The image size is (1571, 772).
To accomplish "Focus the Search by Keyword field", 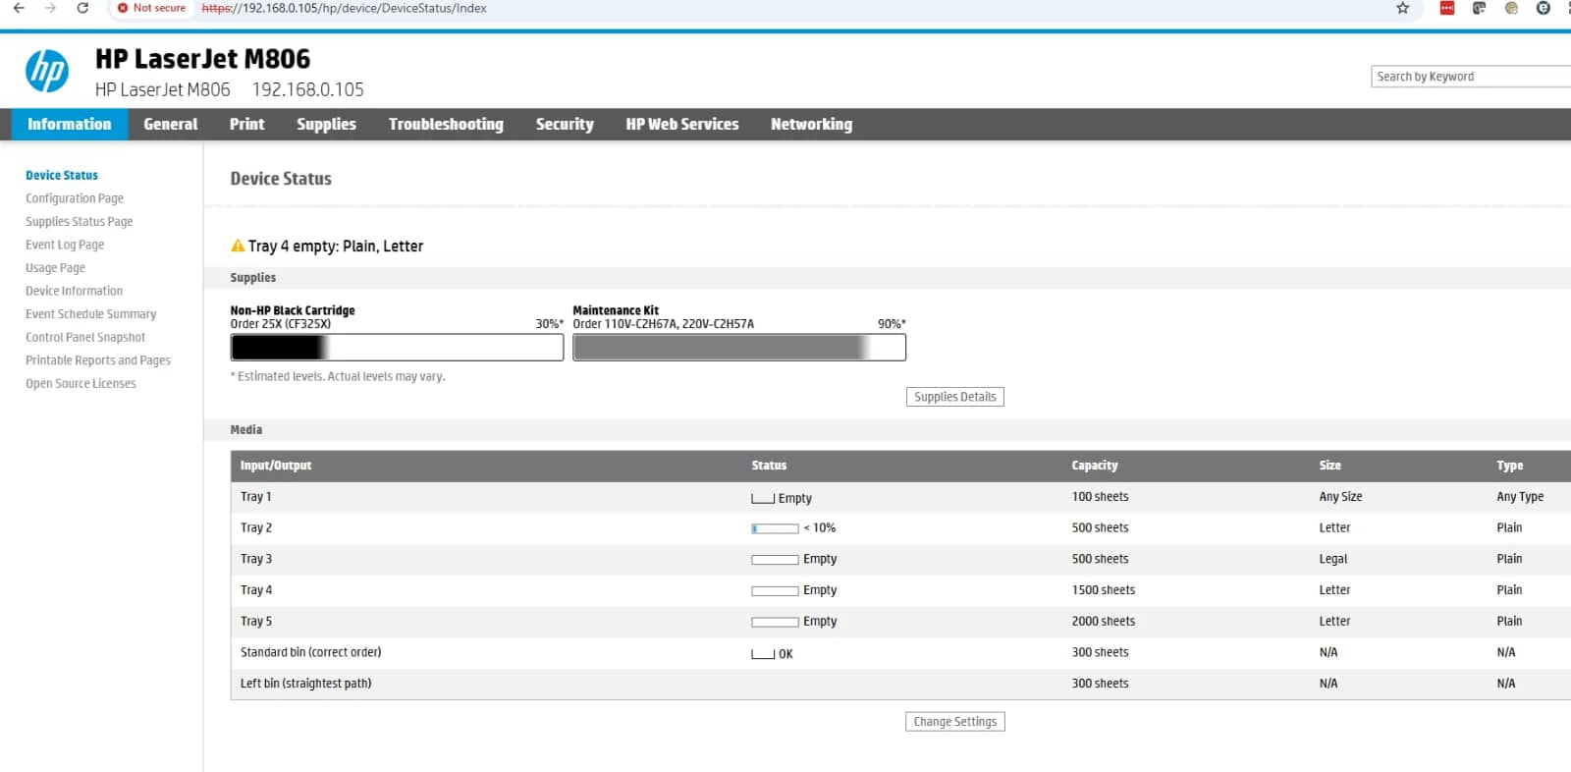I will (1471, 77).
